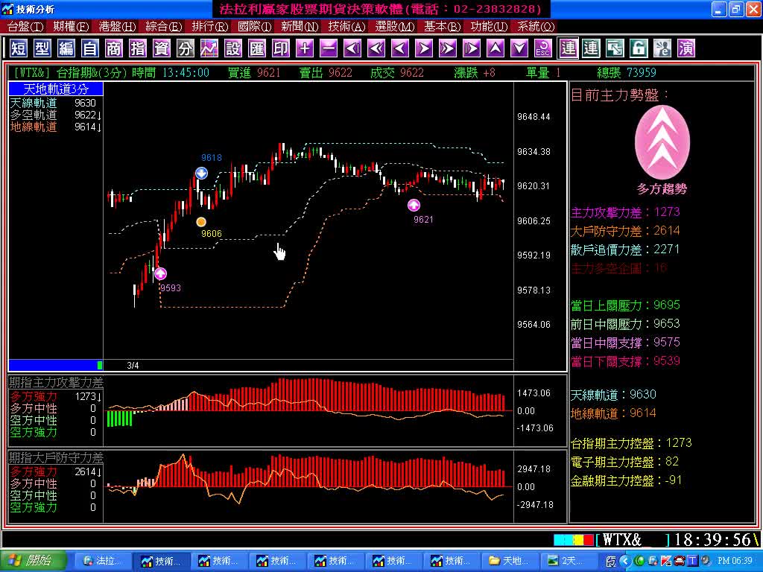
Task: Toggle the green 連 link button
Action: 591,48
